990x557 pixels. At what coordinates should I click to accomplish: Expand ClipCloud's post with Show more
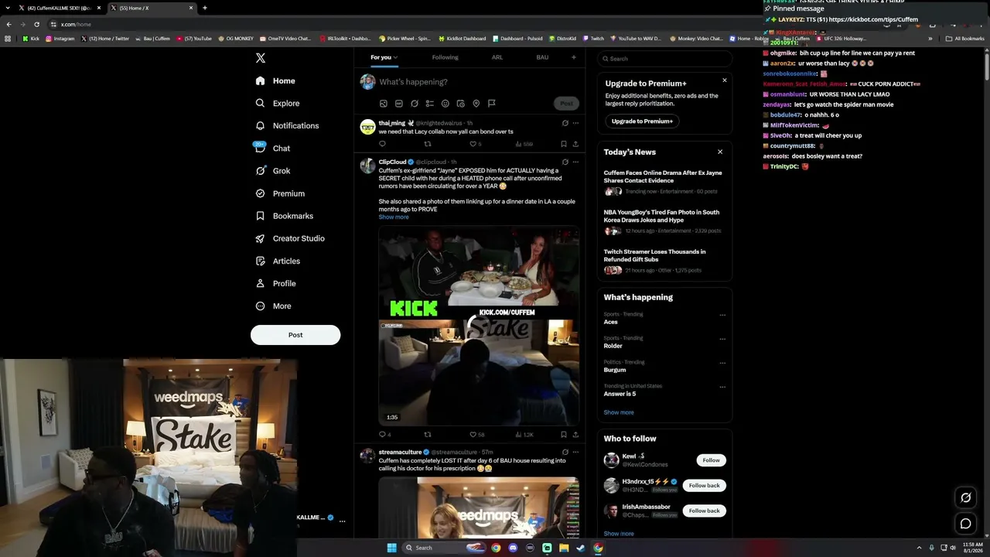tap(394, 217)
